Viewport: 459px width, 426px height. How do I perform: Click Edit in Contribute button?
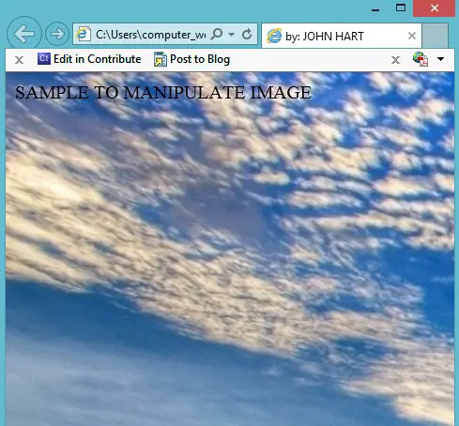pyautogui.click(x=89, y=59)
